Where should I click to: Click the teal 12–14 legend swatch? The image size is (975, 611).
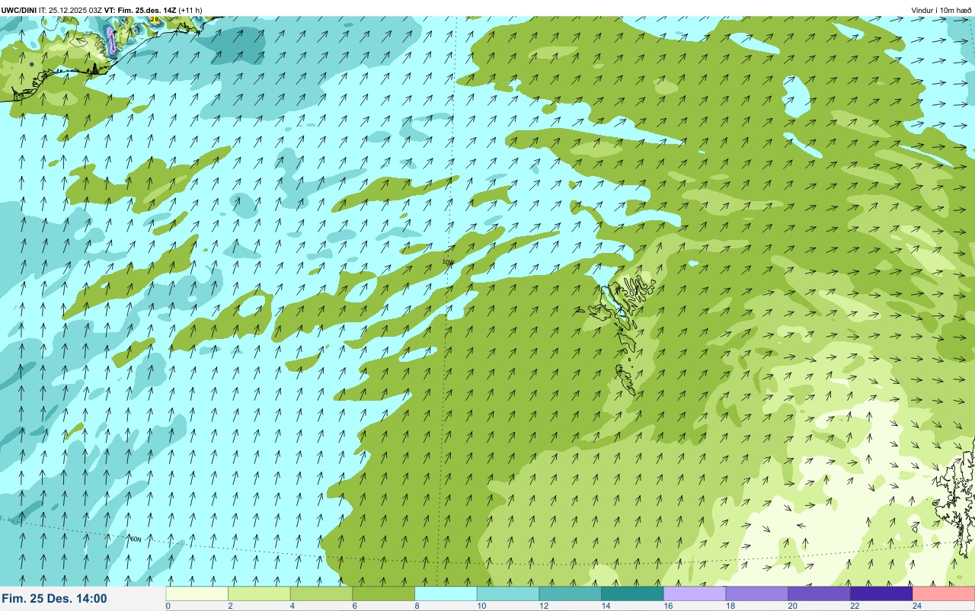(x=571, y=593)
